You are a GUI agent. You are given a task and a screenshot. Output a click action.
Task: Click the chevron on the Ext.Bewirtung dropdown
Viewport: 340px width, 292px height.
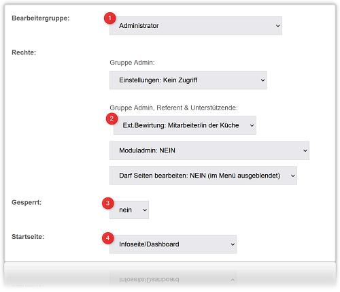coord(252,125)
